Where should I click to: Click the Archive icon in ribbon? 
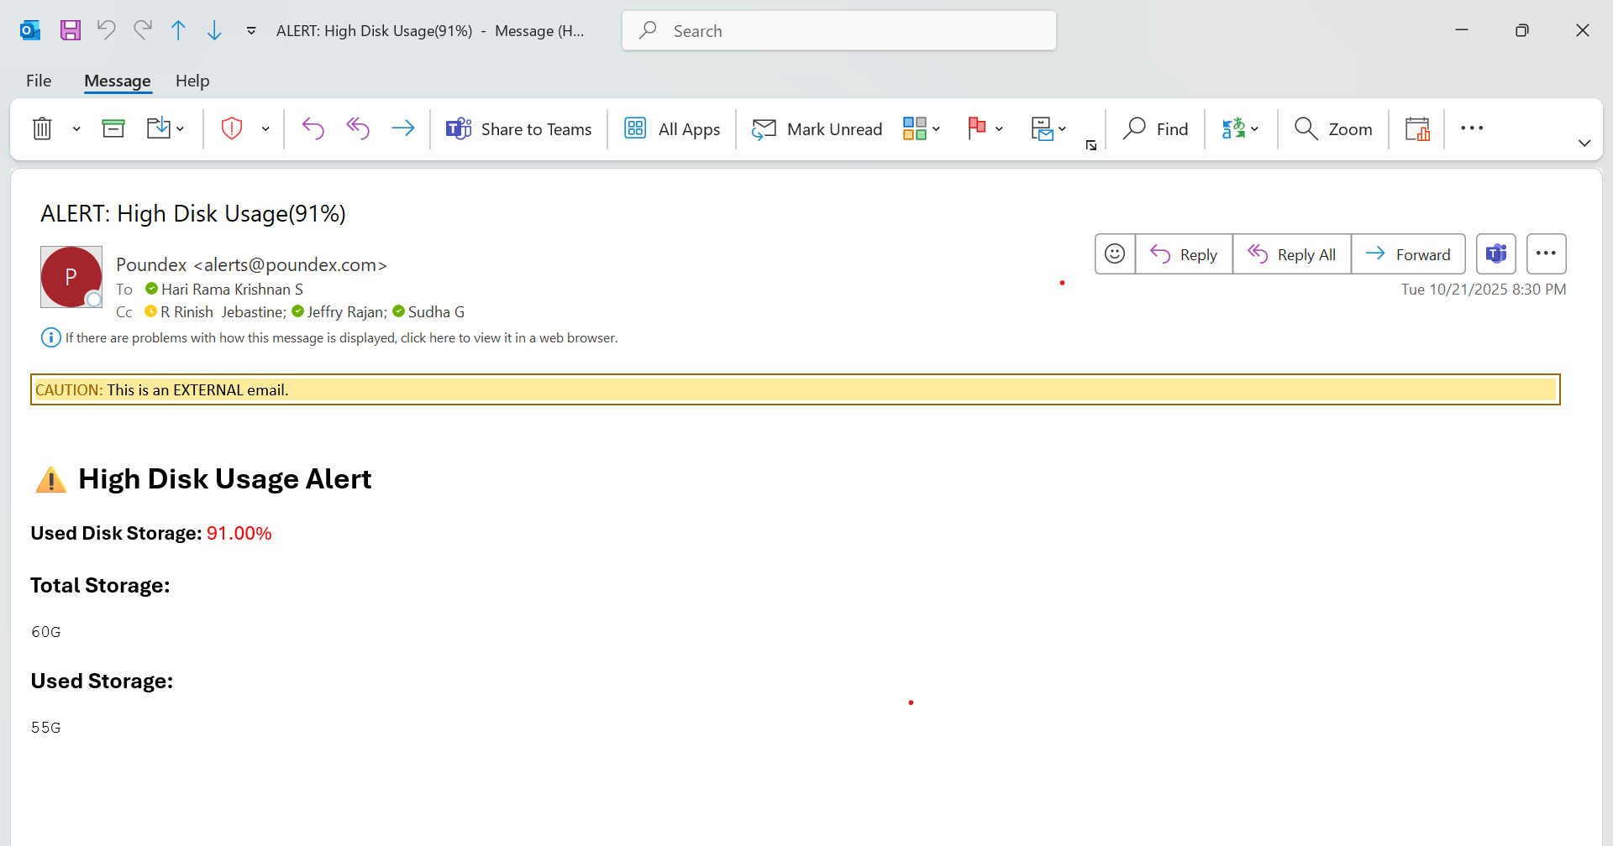113,128
